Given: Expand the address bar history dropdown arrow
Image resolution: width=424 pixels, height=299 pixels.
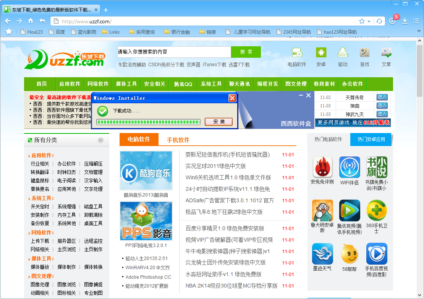Looking at the screenshot, I should pos(369,21).
